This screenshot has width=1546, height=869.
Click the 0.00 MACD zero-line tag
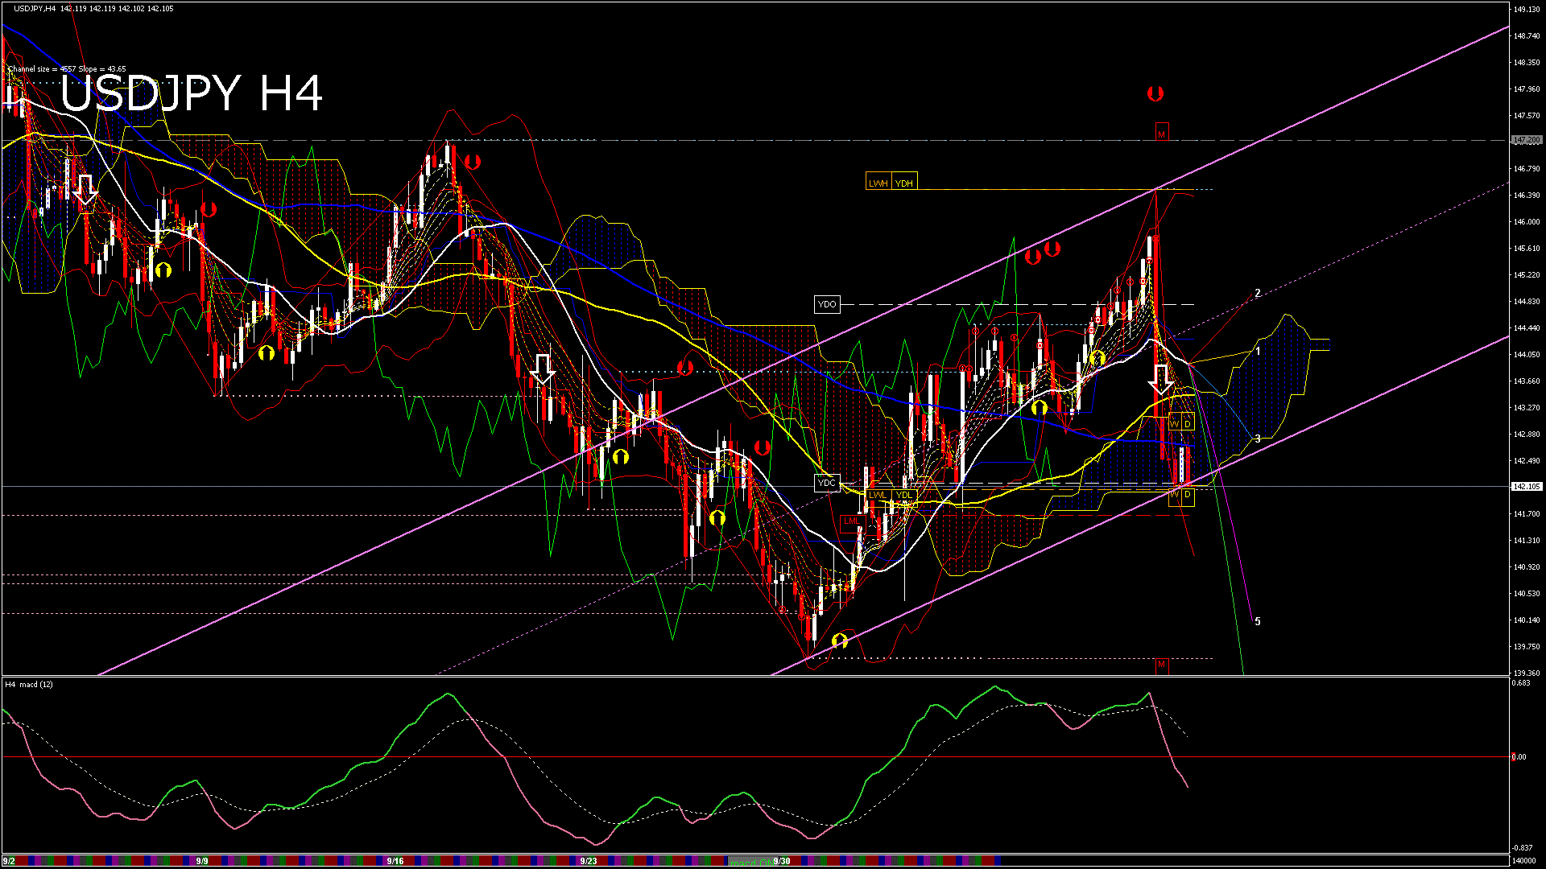(1519, 757)
